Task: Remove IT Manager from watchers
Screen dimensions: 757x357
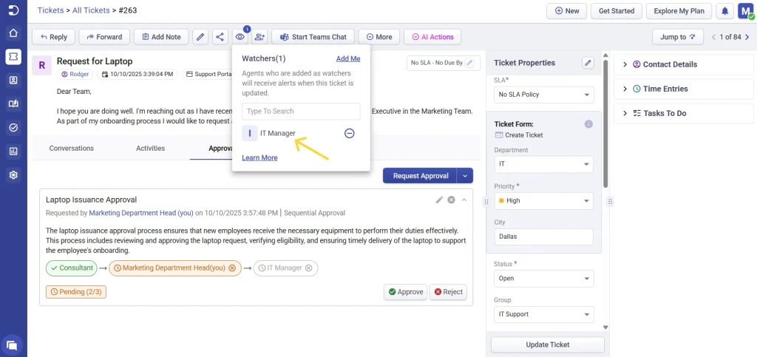Action: (350, 133)
